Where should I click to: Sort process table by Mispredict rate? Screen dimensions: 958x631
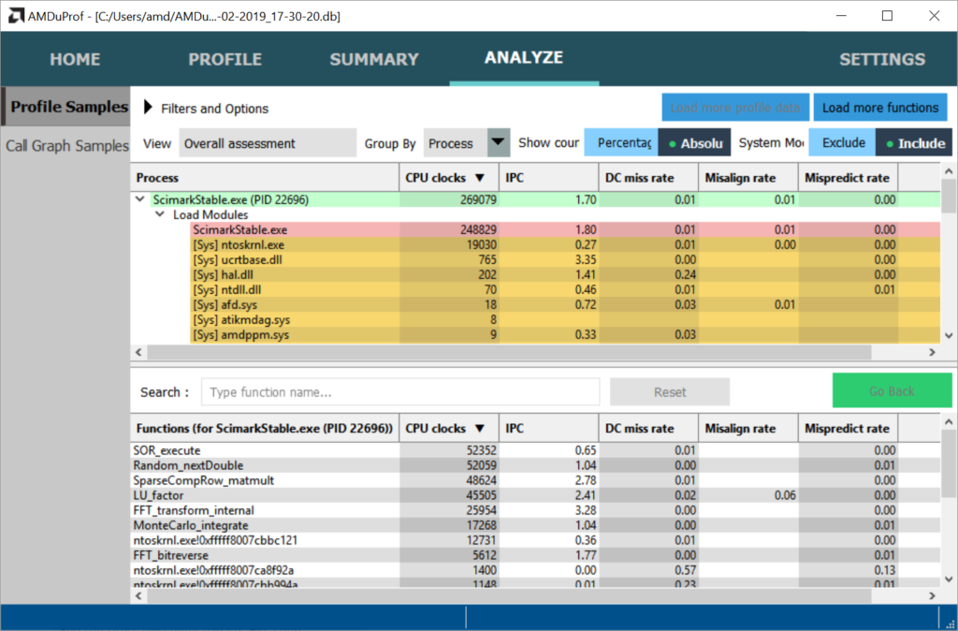click(848, 178)
